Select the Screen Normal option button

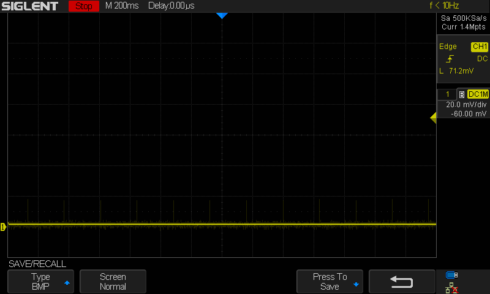[x=113, y=282]
